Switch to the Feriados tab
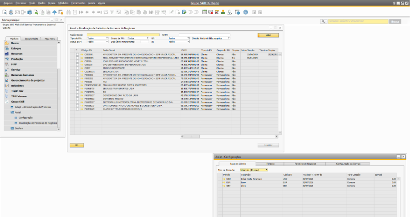The image size is (410, 217). pos(270,164)
